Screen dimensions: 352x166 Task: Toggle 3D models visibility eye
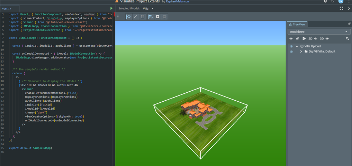click(327, 39)
